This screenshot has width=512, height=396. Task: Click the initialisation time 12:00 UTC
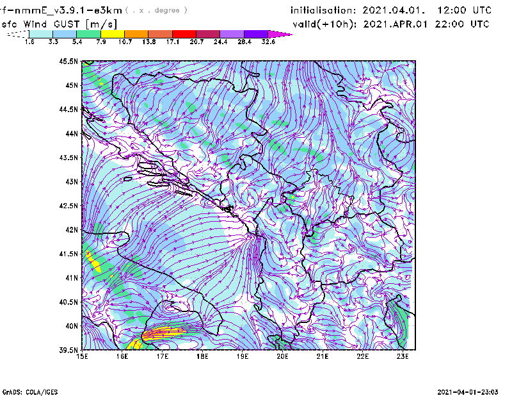[465, 10]
